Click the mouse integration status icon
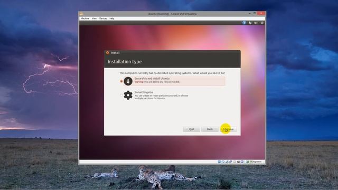This screenshot has height=190, width=338. click(247, 161)
